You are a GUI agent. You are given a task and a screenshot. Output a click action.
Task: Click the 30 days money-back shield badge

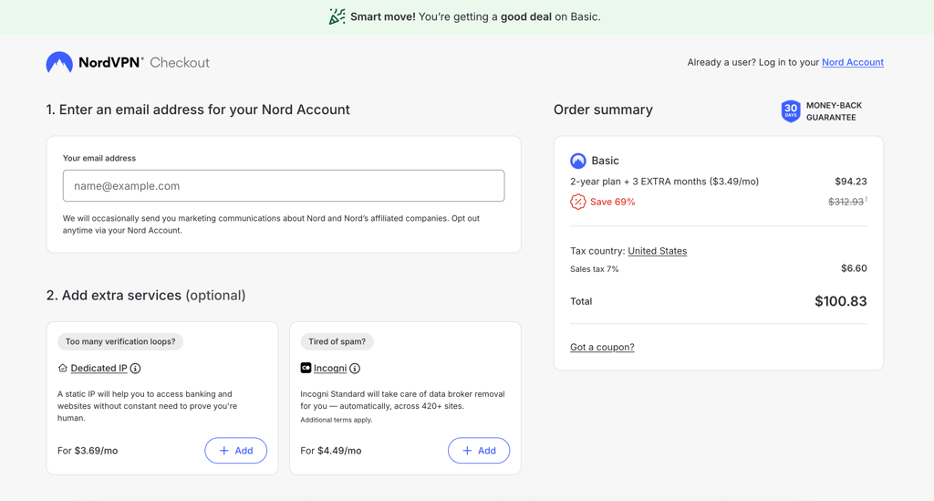(791, 110)
